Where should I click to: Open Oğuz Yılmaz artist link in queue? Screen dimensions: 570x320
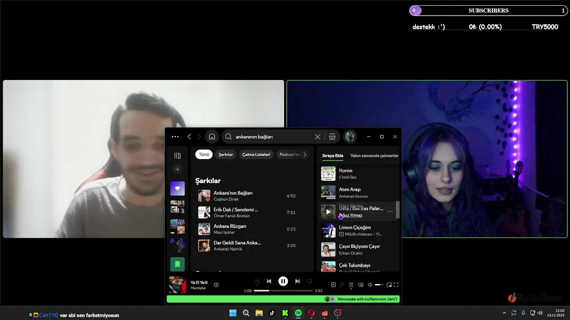350,216
